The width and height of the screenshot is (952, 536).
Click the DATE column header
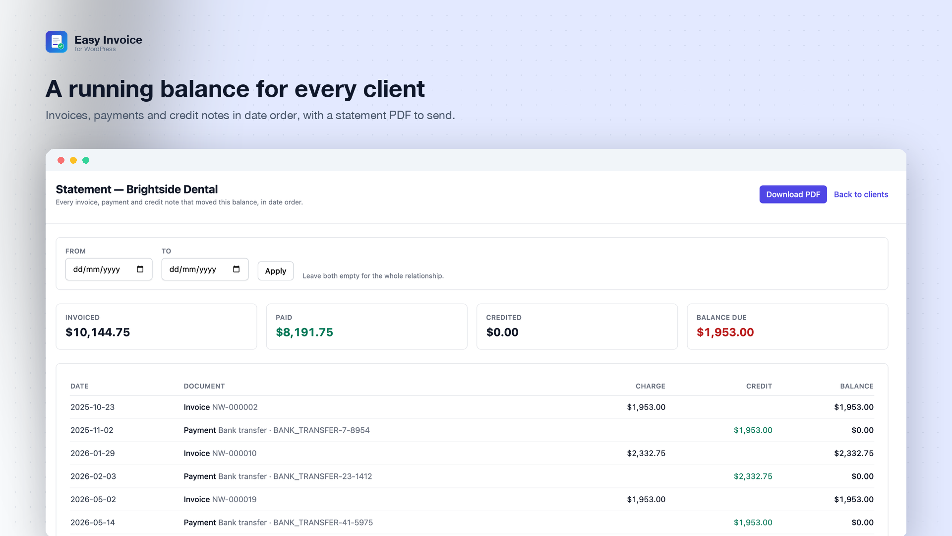coord(79,386)
